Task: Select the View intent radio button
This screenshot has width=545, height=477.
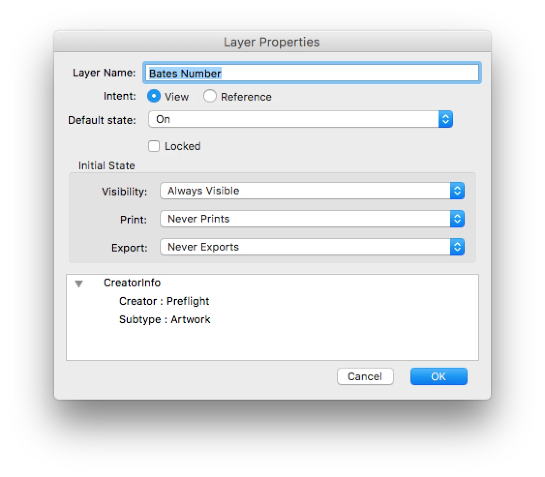Action: click(x=154, y=96)
